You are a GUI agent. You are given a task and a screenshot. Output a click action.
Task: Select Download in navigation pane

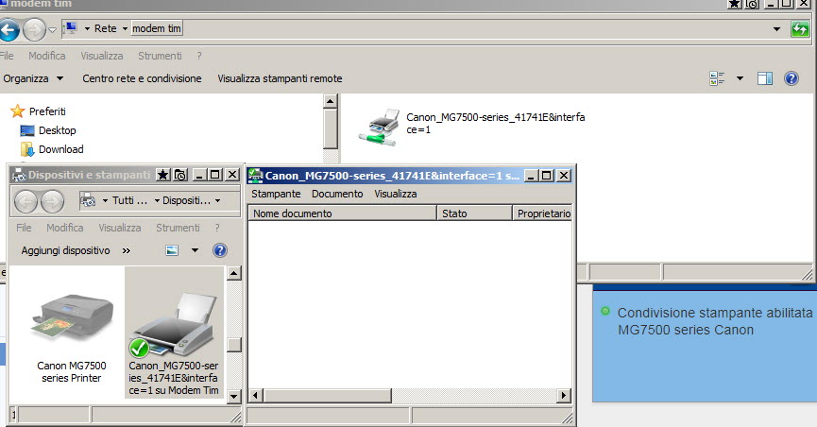point(52,149)
